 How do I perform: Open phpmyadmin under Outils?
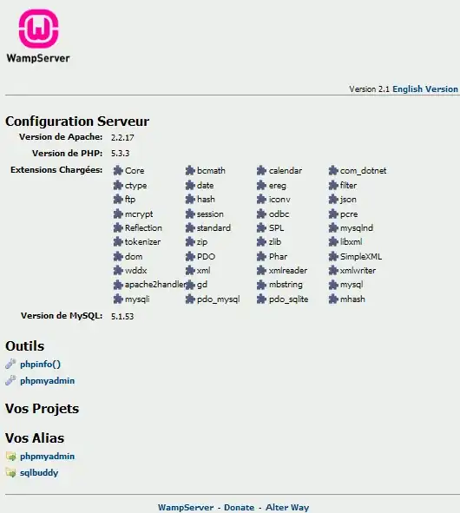(x=47, y=381)
